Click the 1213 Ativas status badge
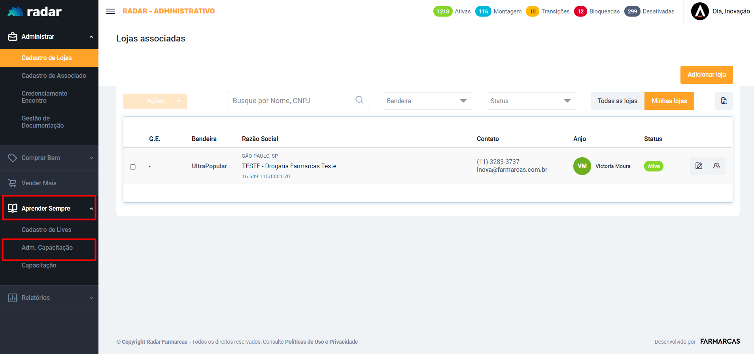The width and height of the screenshot is (754, 354). click(x=443, y=11)
